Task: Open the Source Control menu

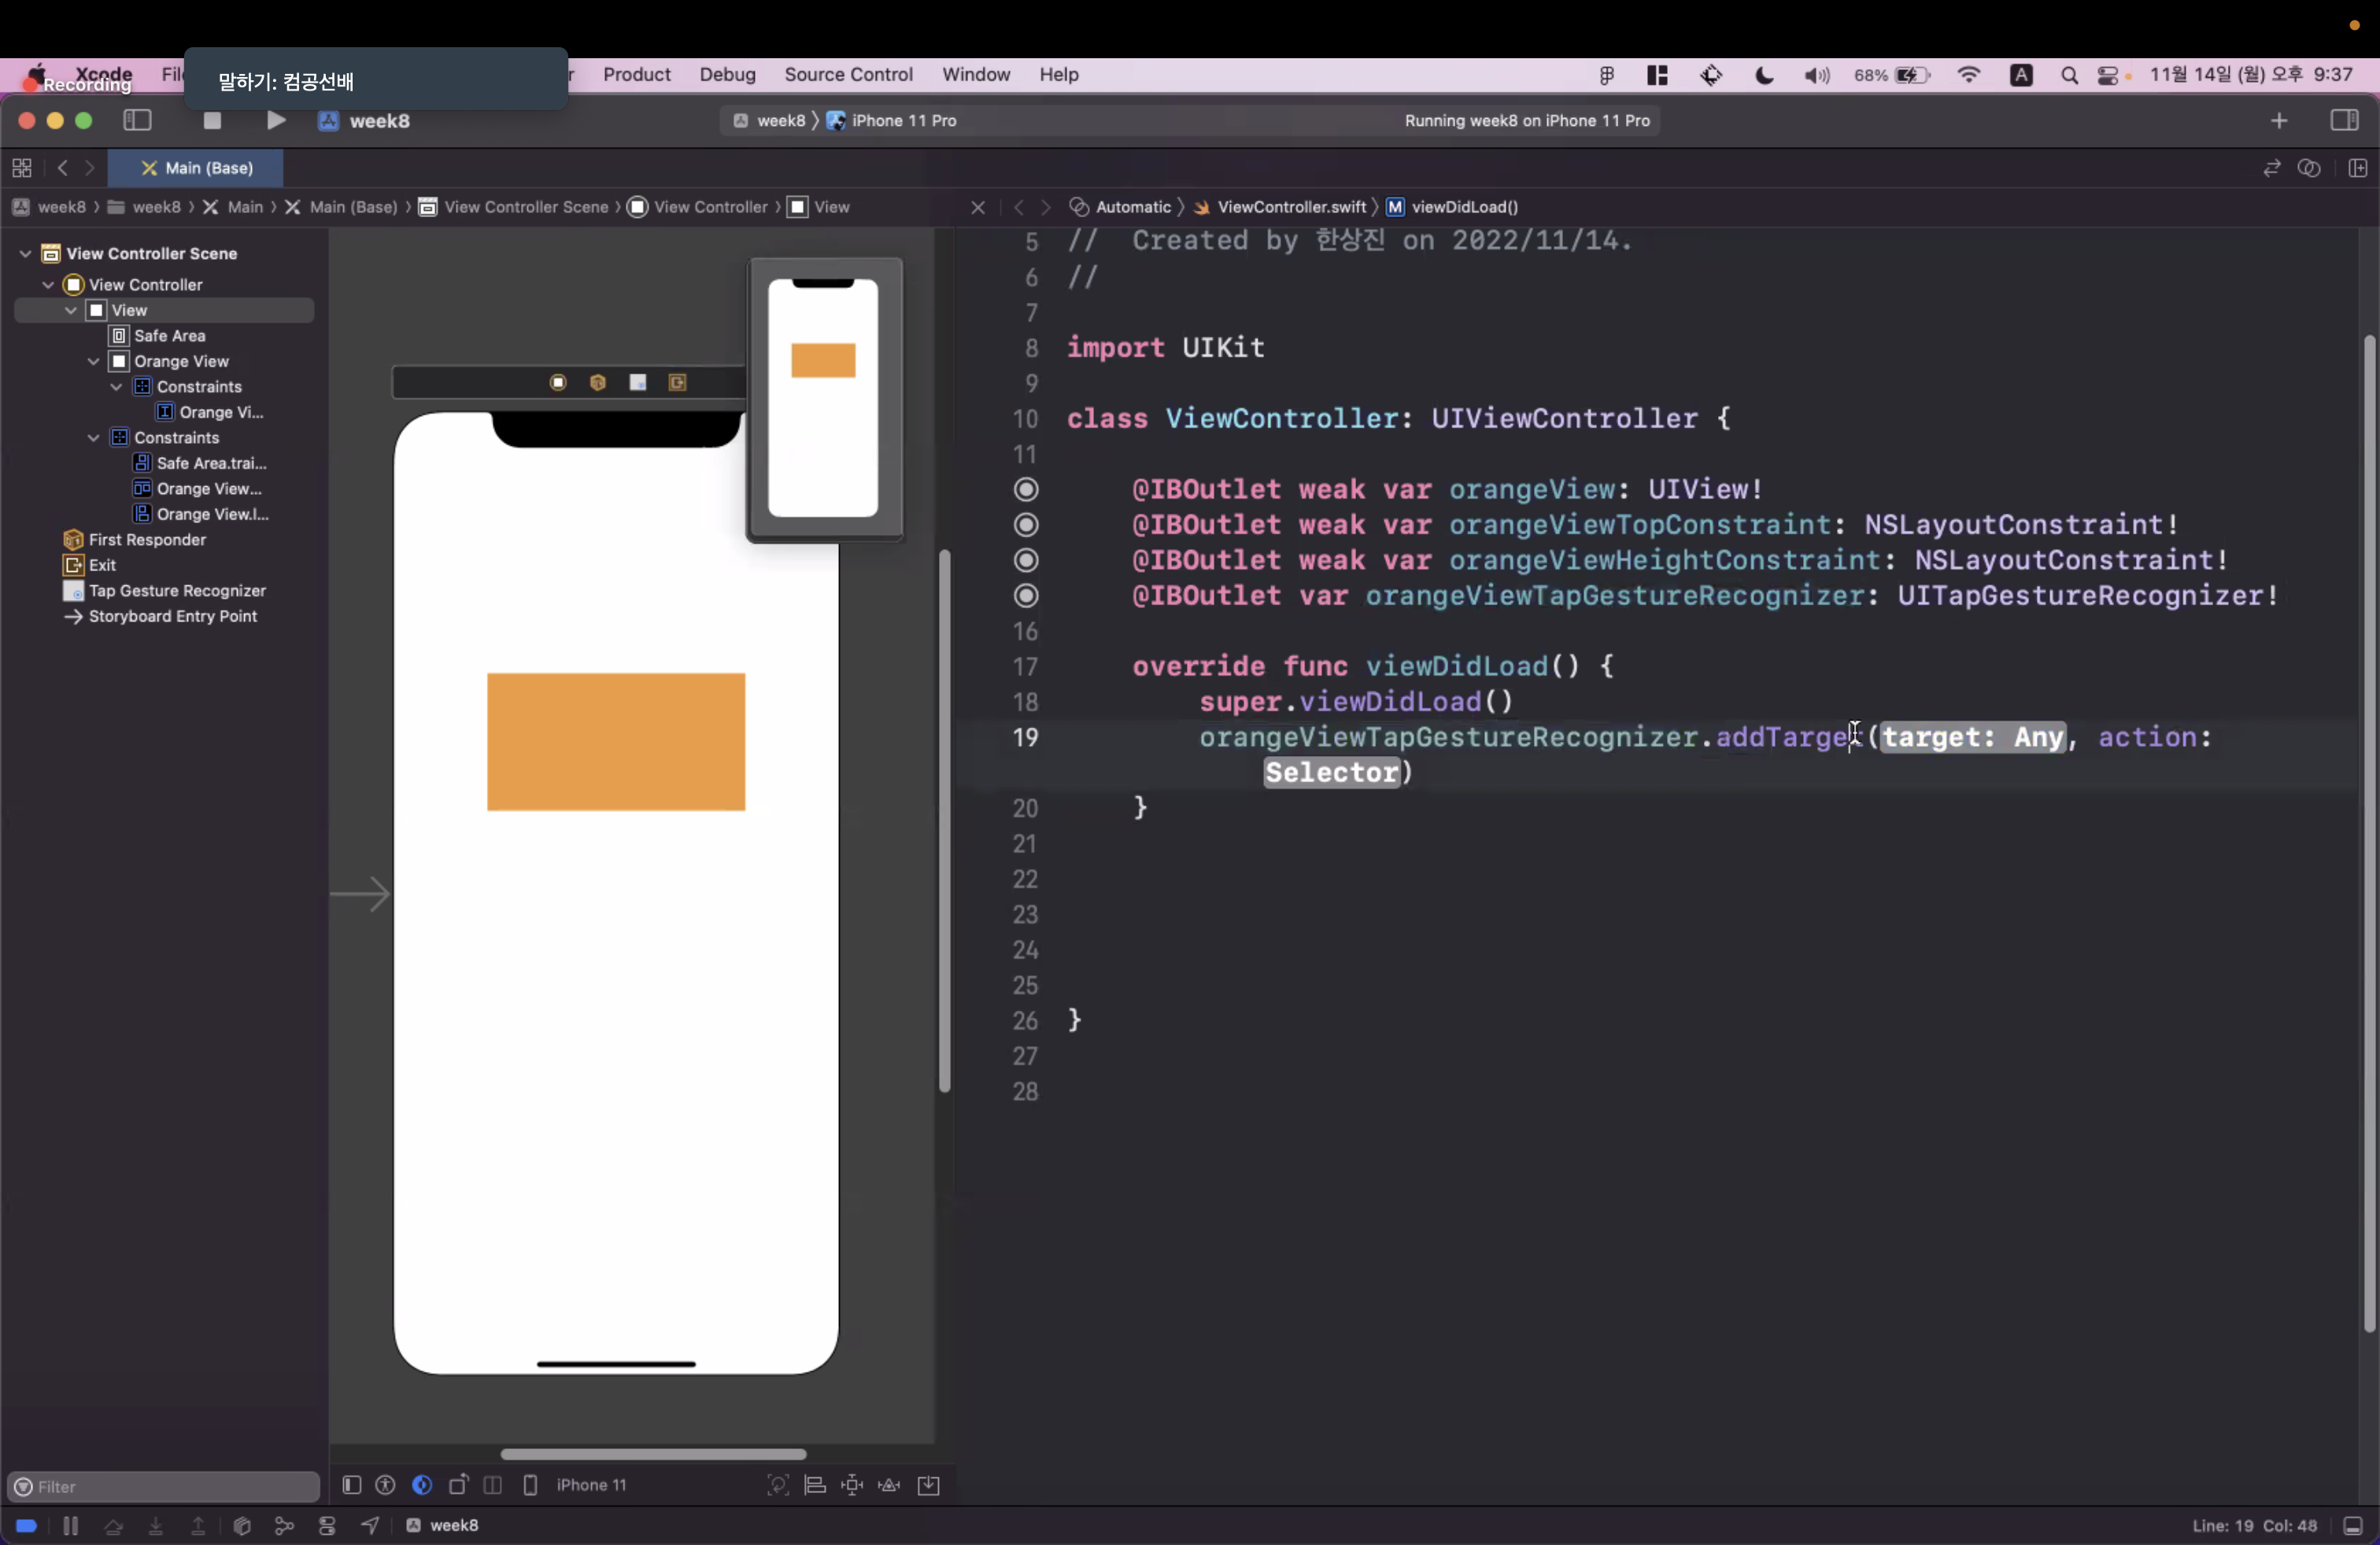Action: (x=848, y=75)
